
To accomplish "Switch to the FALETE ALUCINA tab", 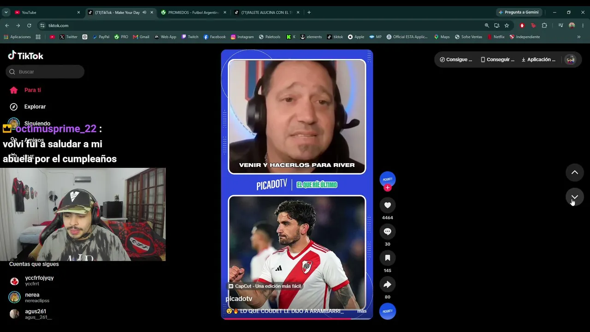I will [x=267, y=12].
